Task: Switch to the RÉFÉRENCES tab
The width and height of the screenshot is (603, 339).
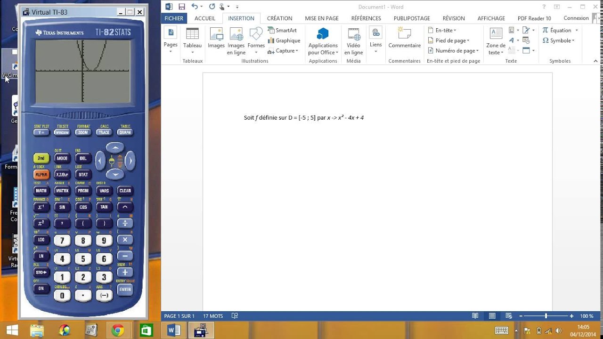Action: pyautogui.click(x=366, y=18)
